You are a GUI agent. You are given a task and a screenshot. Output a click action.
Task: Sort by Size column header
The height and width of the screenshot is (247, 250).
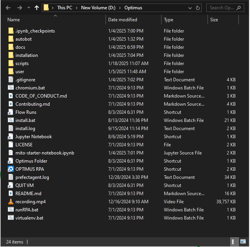point(214,20)
